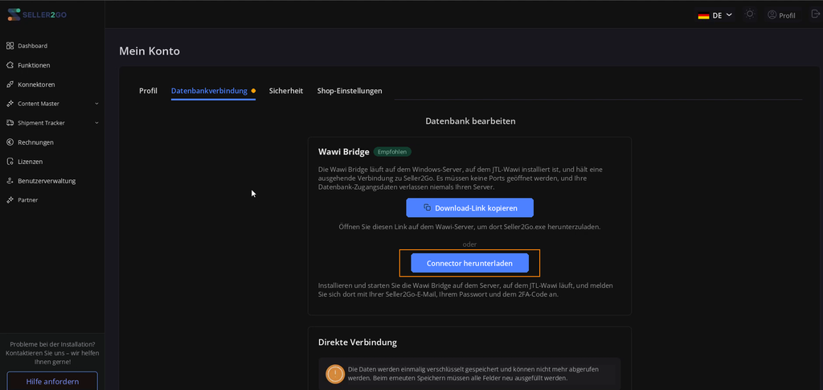Switch to the Sicherheit tab
This screenshot has height=390, width=823.
click(x=286, y=91)
